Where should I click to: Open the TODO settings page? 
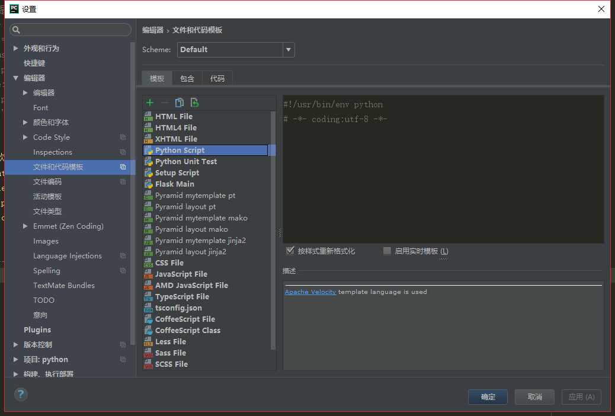[x=44, y=300]
